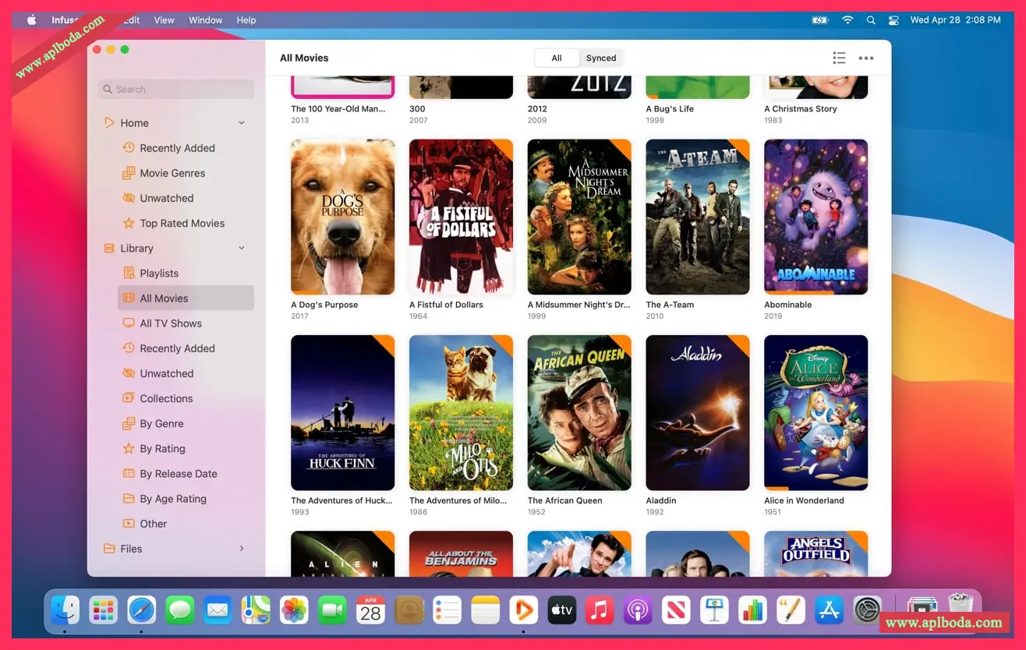
Task: Open the Abominable movie poster
Action: (x=815, y=217)
